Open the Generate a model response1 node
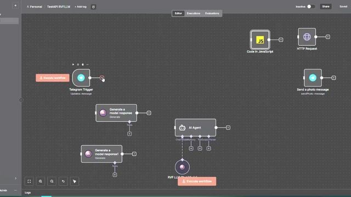Screen dimensions: 351x197 pos(101,154)
